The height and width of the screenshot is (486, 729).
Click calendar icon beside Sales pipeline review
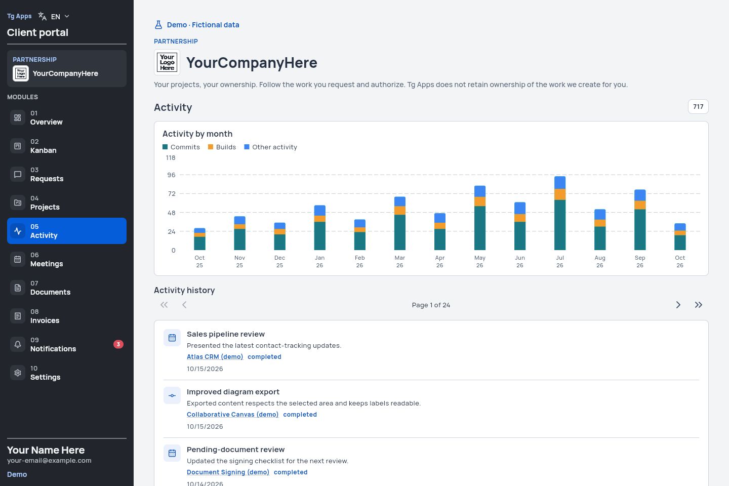pyautogui.click(x=172, y=338)
